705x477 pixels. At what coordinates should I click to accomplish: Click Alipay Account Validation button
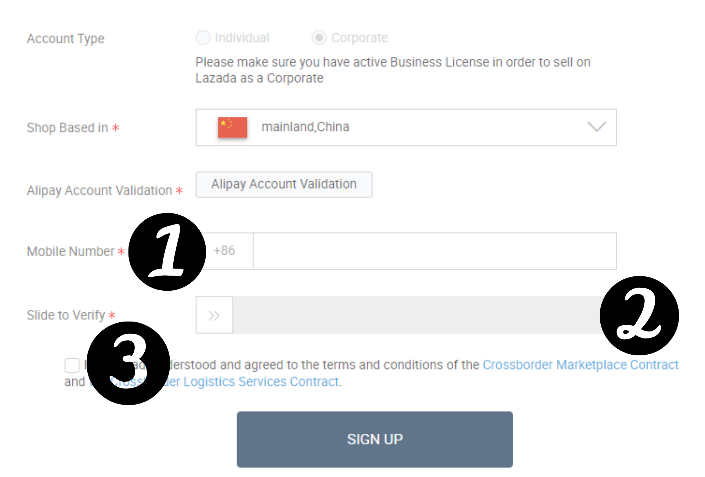coord(284,184)
